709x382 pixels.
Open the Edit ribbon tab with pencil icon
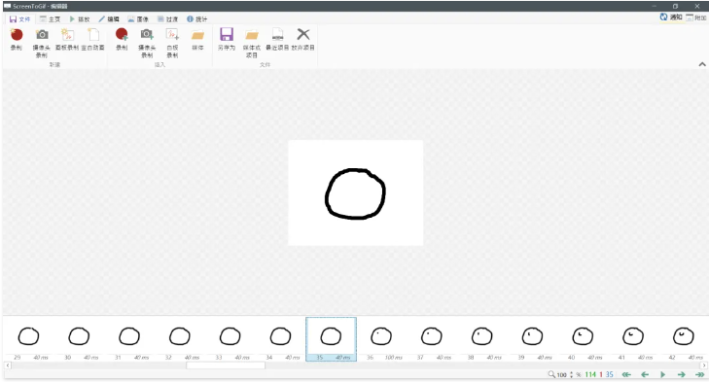click(109, 19)
